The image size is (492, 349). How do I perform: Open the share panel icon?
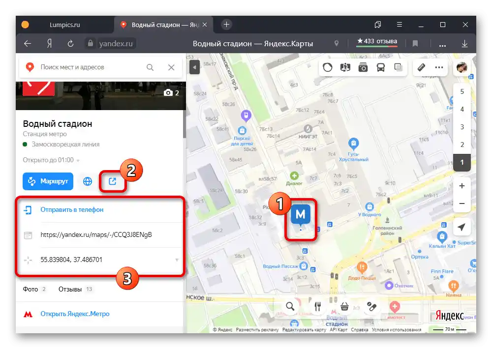[x=113, y=181]
